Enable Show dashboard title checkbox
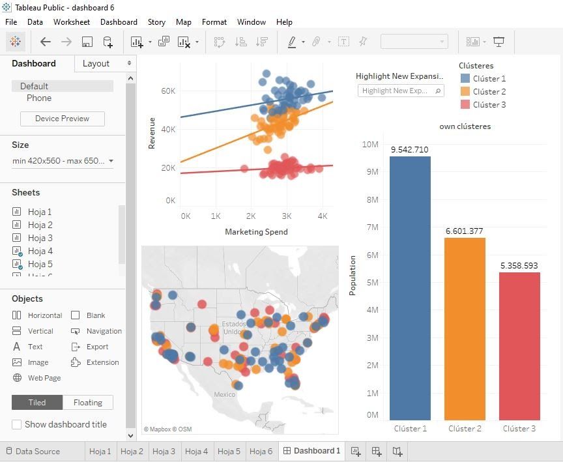The image size is (563, 462). (17, 424)
